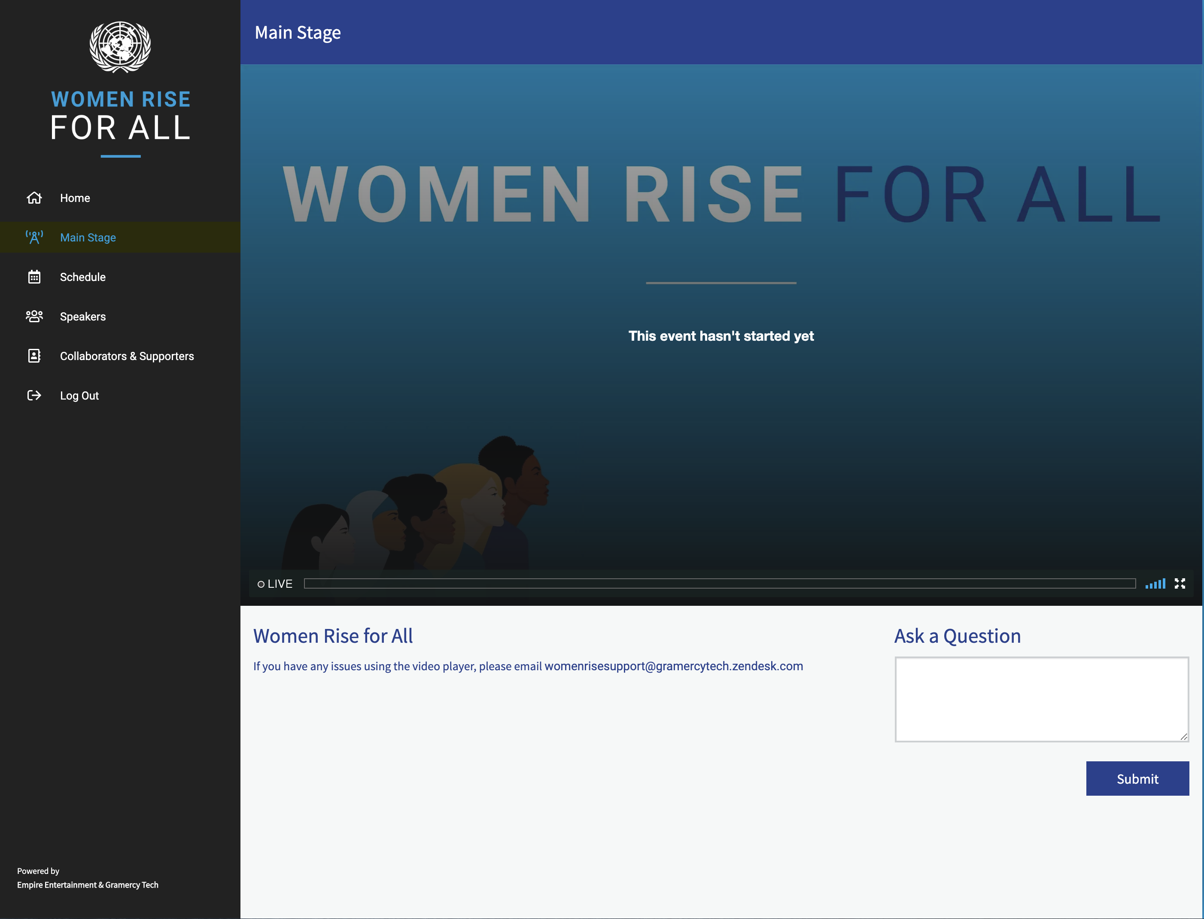This screenshot has height=919, width=1204.
Task: Click the womenrisesupport email link
Action: coord(674,666)
